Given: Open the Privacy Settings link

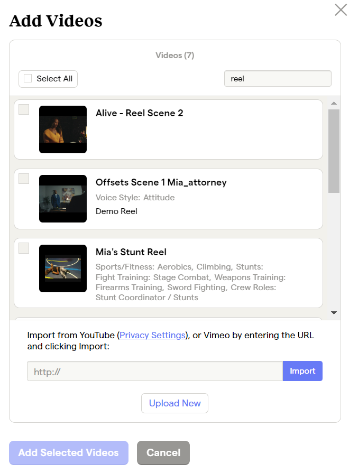Looking at the screenshot, I should pyautogui.click(x=152, y=335).
